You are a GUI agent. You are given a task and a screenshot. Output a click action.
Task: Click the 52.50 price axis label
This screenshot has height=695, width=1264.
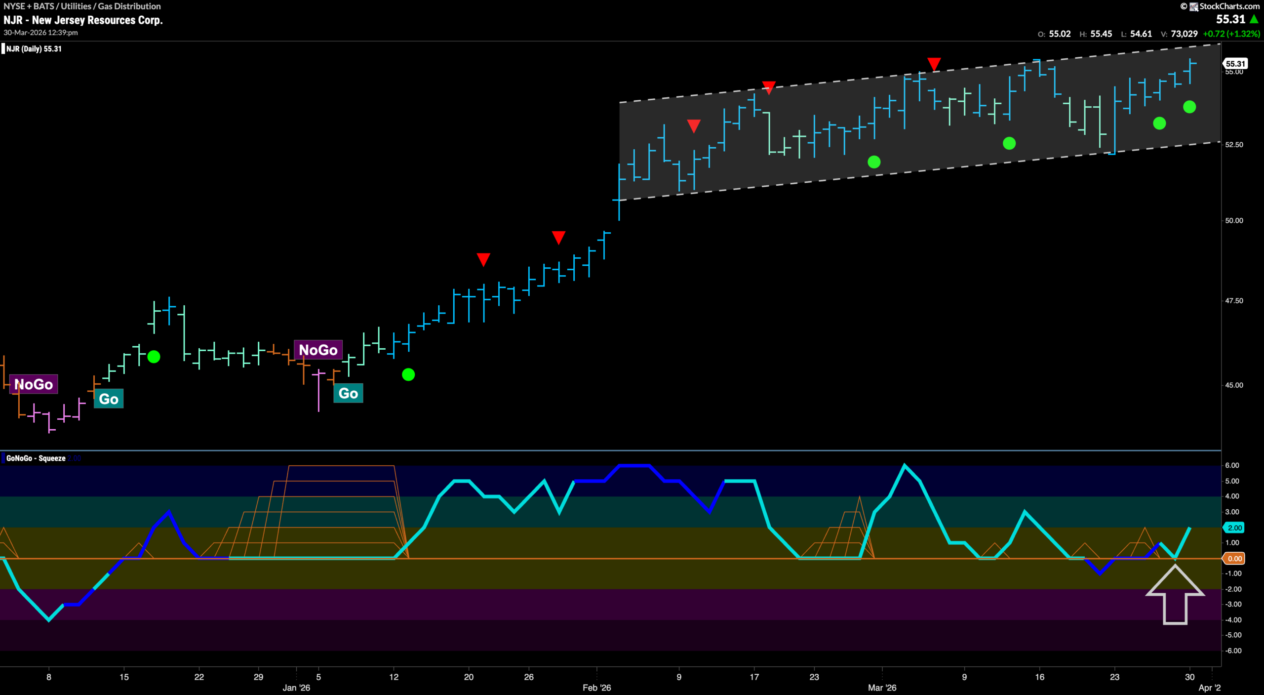point(1234,145)
